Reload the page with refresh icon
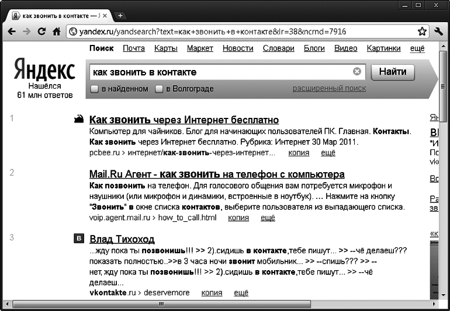The height and width of the screenshot is (311, 450). tap(41, 32)
